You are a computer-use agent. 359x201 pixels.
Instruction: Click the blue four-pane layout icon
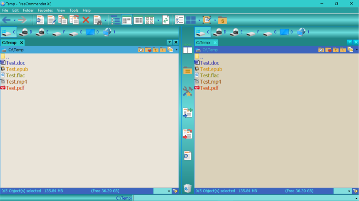(x=191, y=20)
